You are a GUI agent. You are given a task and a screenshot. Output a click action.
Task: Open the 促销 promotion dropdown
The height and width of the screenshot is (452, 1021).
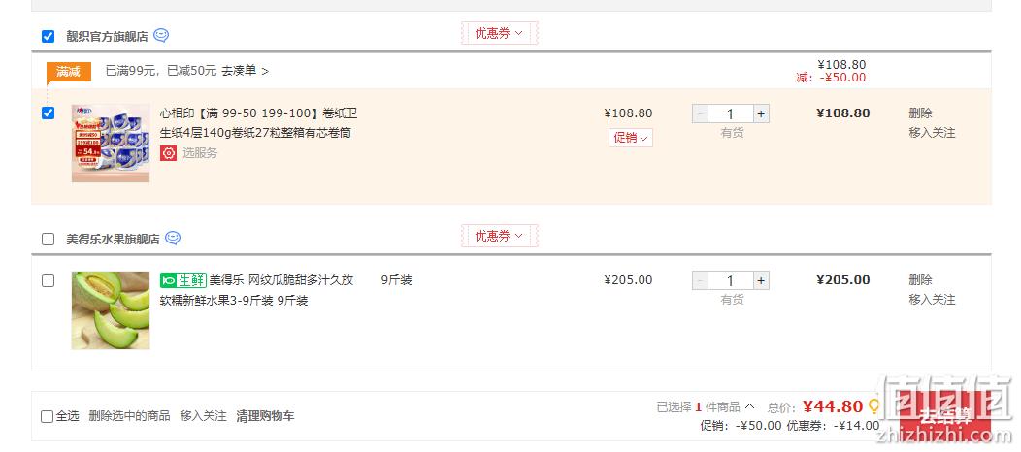(630, 138)
